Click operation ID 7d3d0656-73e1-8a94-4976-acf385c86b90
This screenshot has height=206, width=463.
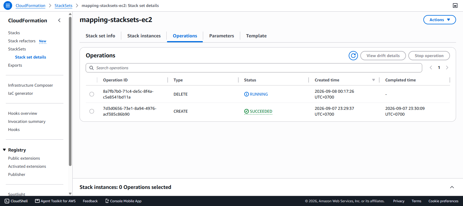(x=130, y=111)
